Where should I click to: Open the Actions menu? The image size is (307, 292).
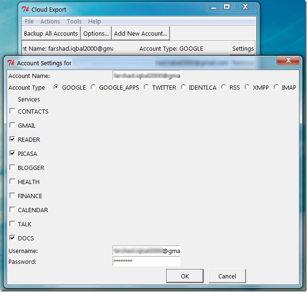50,21
